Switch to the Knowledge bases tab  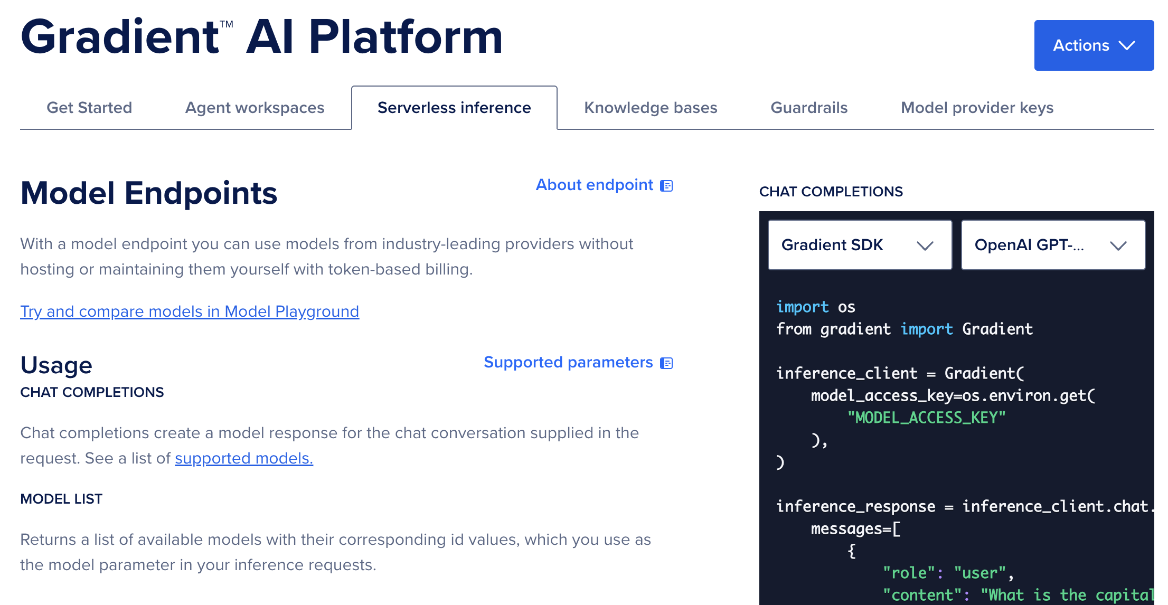tap(651, 108)
